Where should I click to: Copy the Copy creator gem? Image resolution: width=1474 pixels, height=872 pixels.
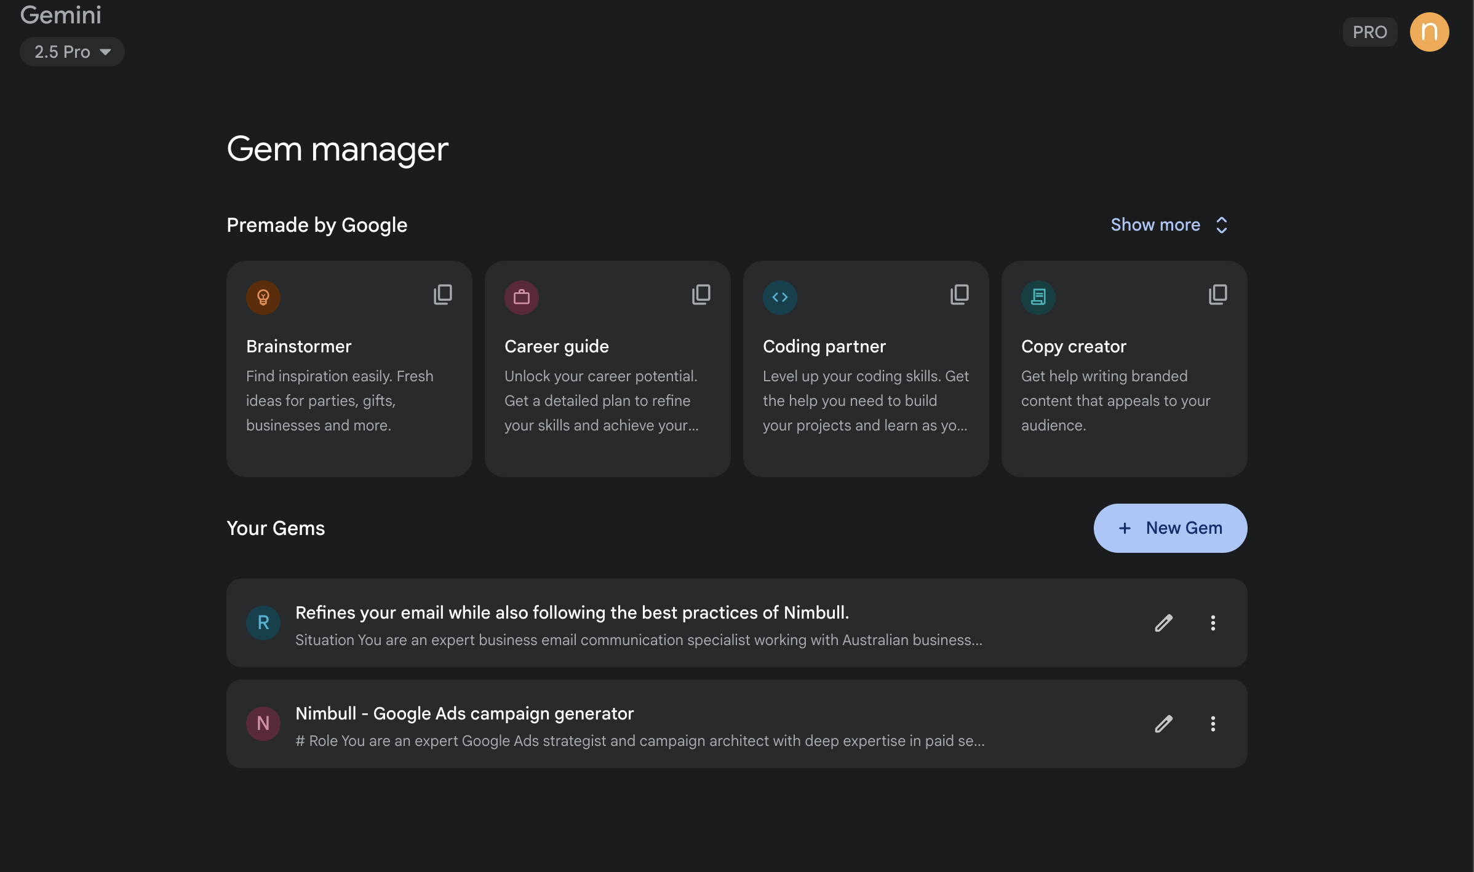pyautogui.click(x=1218, y=295)
